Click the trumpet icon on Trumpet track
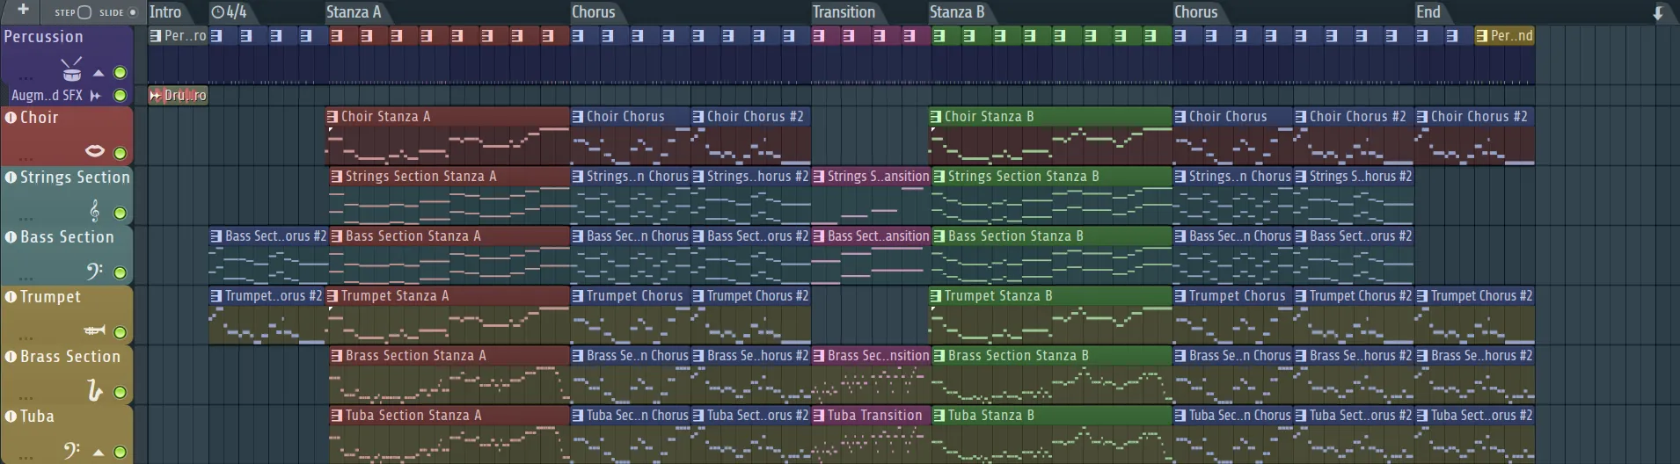 click(94, 330)
